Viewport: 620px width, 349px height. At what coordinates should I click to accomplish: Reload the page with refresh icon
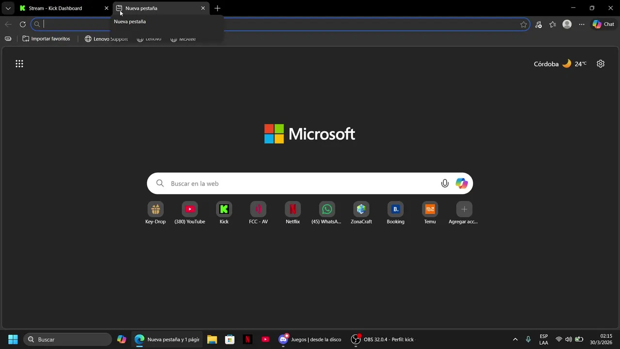click(x=23, y=24)
